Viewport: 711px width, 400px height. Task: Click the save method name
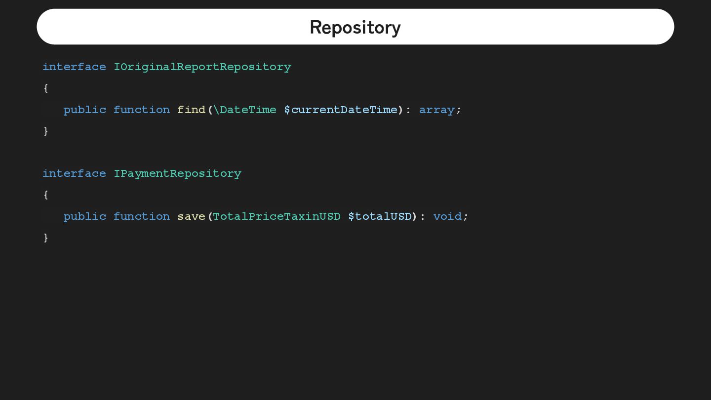(x=191, y=216)
